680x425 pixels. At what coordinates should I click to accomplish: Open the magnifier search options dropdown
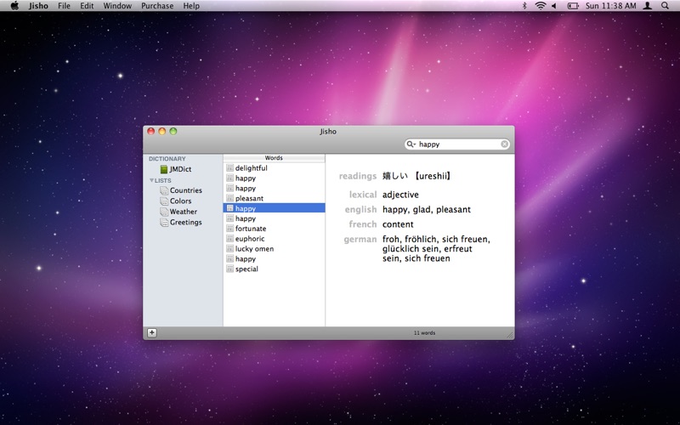click(x=411, y=144)
